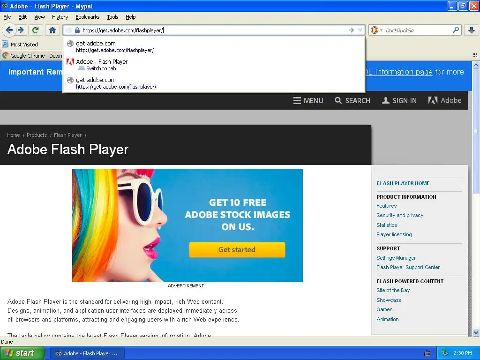Open the Tools menu
Viewport: 480px width, 360px height.
112,17
